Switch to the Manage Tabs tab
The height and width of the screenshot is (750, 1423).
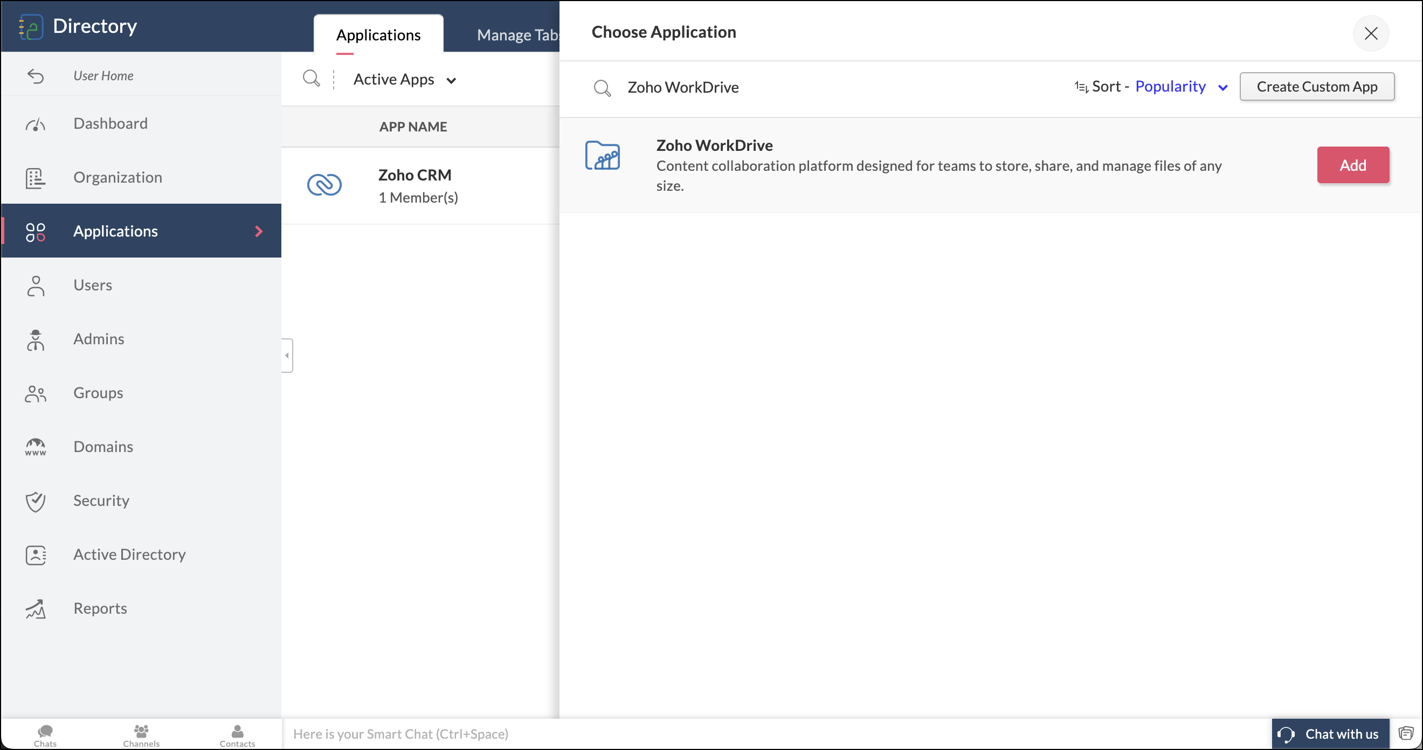[517, 35]
